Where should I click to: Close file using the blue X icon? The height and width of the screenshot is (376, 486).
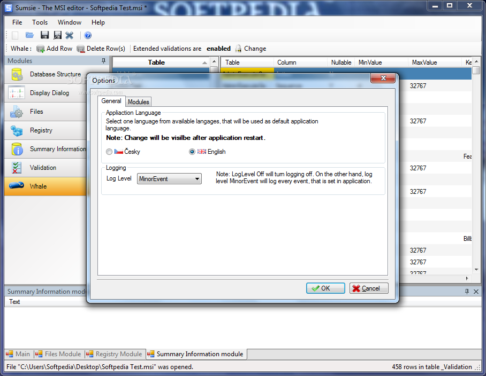[70, 35]
